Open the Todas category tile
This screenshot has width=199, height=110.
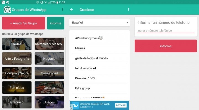[x=17, y=44]
